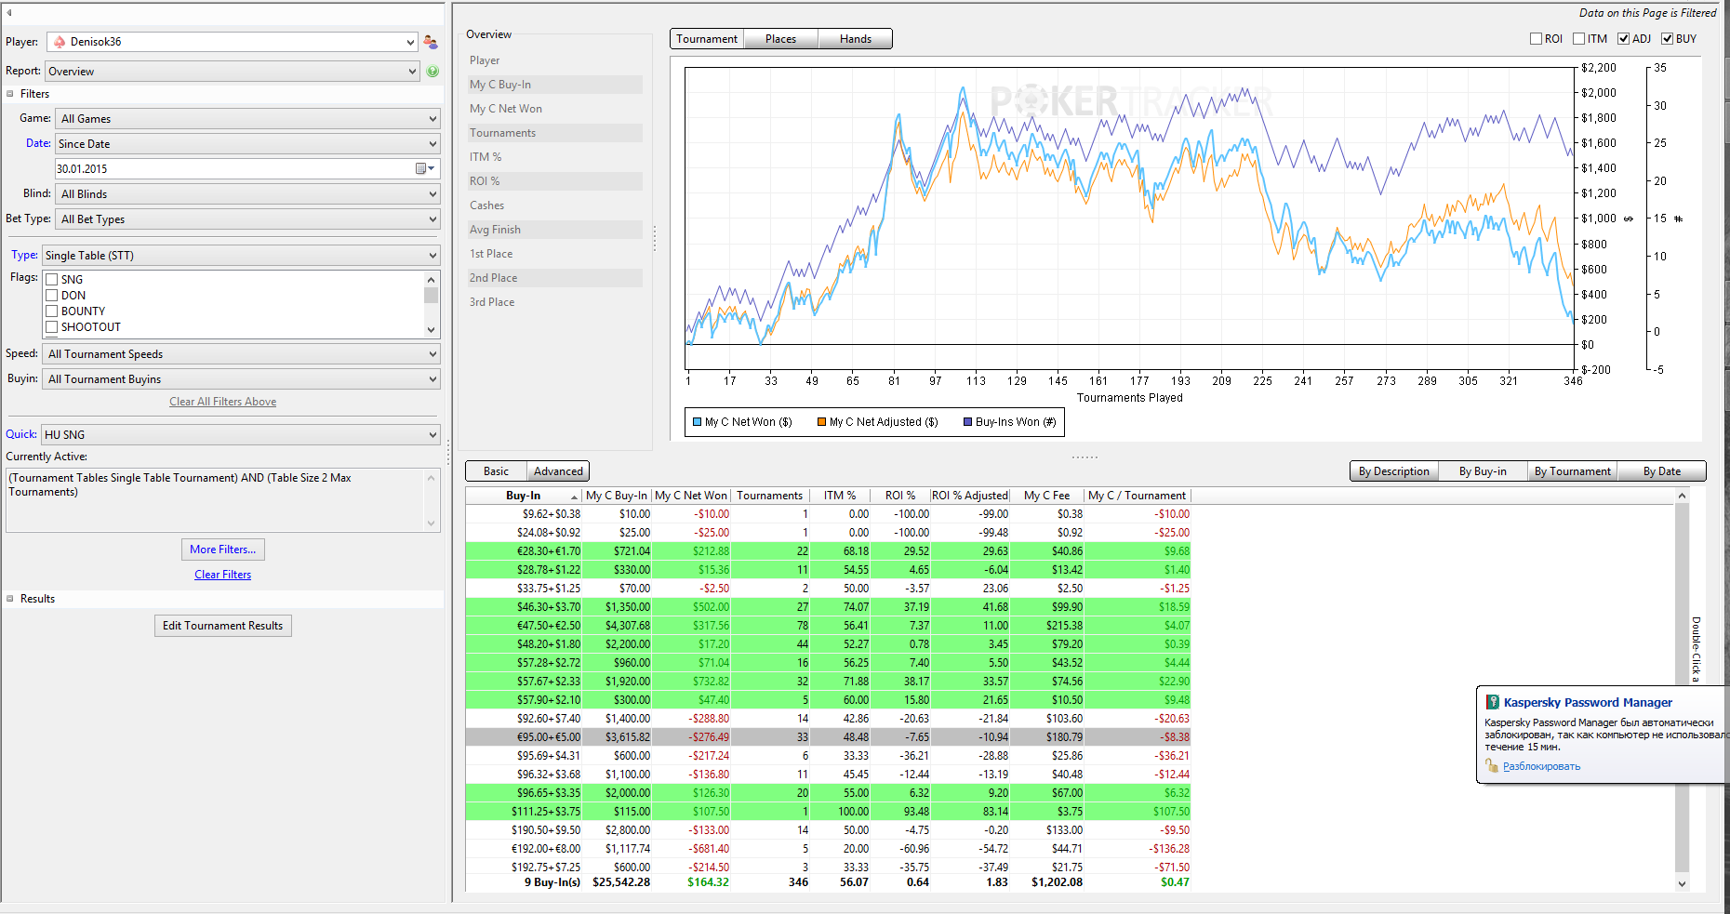Check the DON flag checkbox
1730x914 pixels.
tap(52, 296)
